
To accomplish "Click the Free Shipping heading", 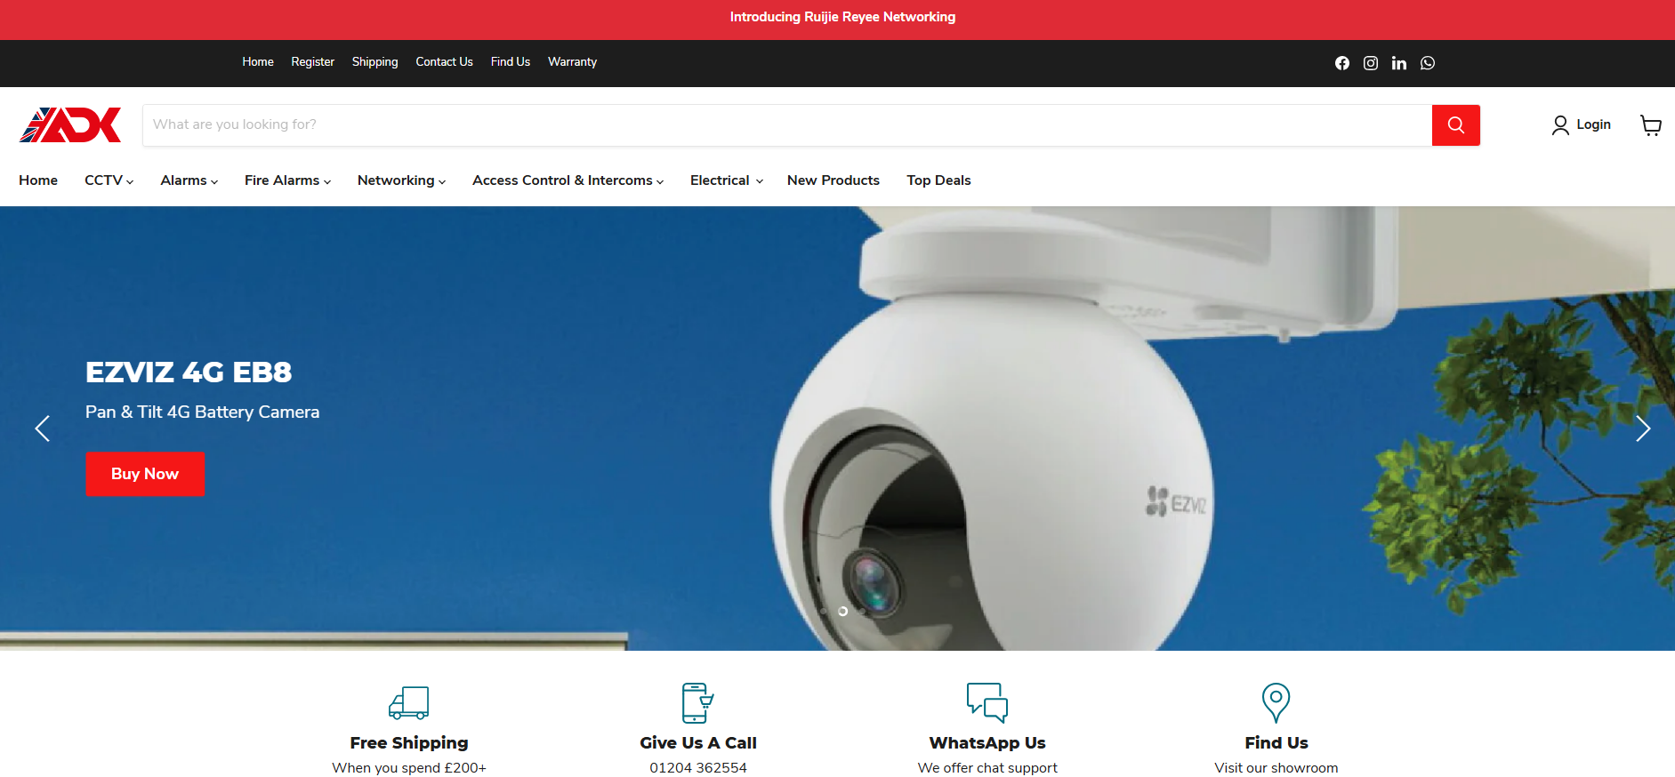I will 409,743.
